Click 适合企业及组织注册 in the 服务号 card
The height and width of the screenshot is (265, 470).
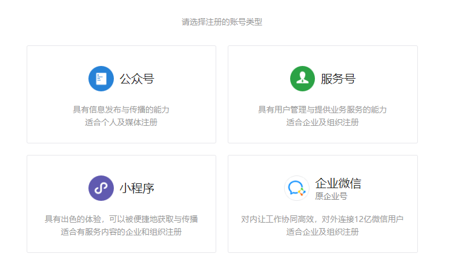pos(322,122)
